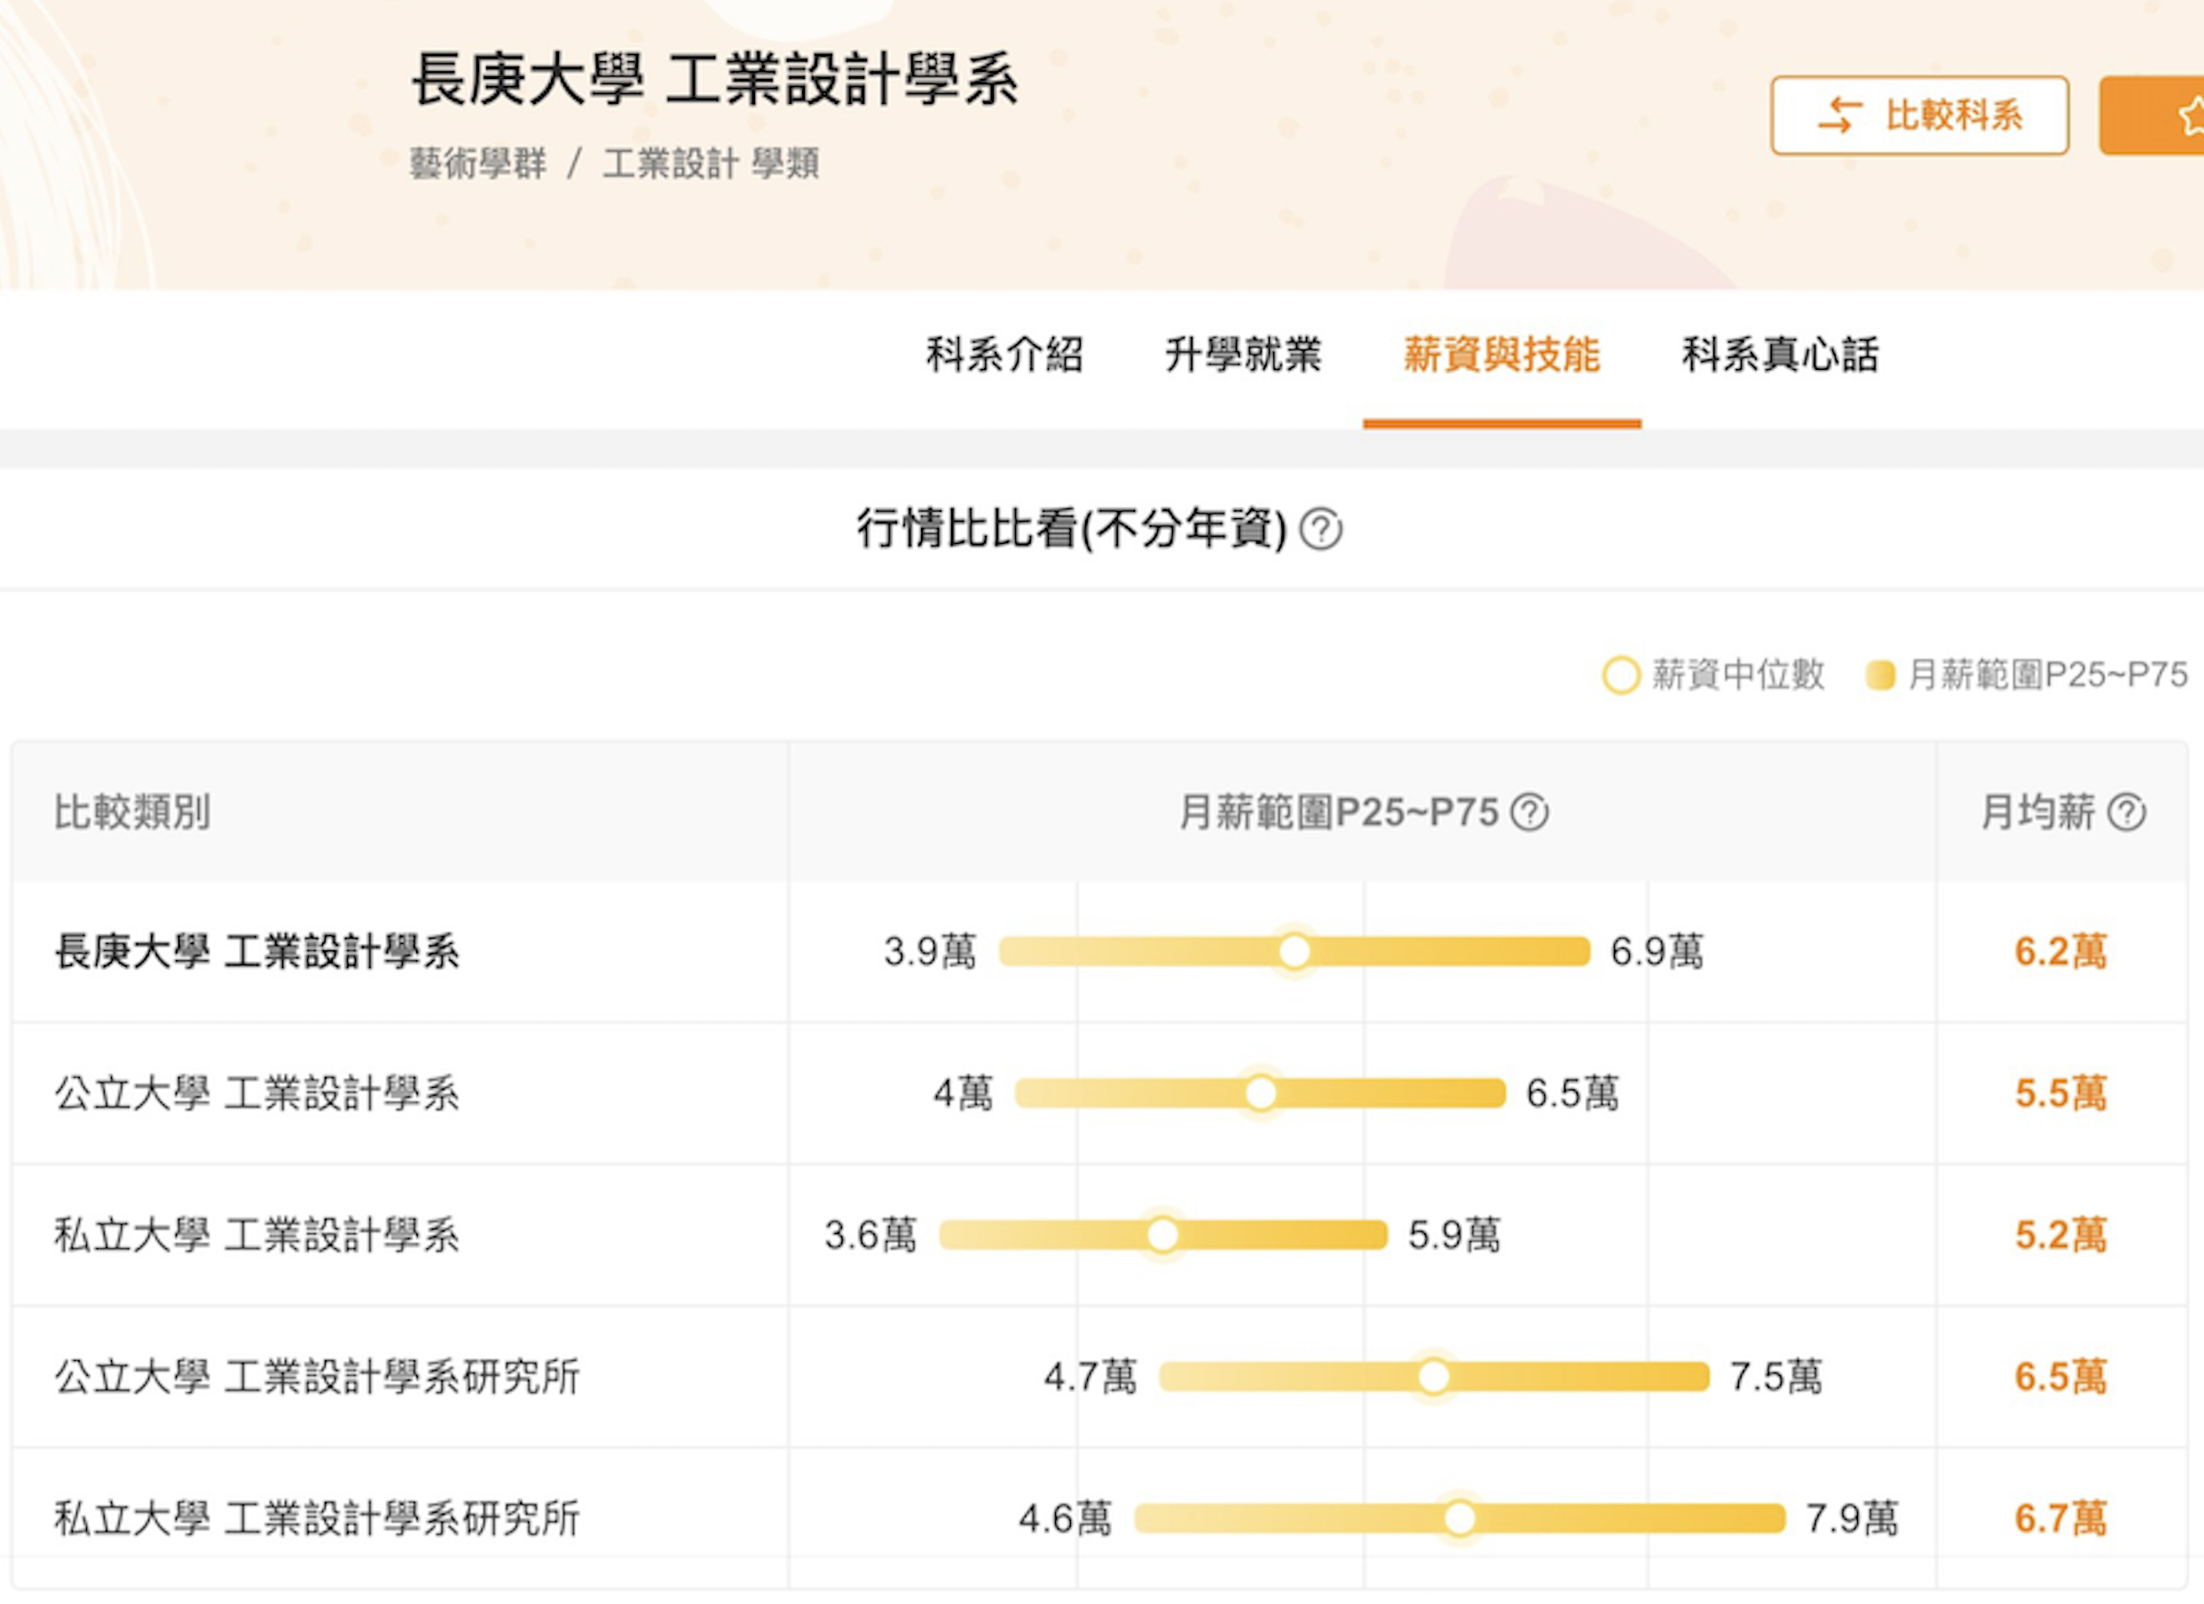Click the 月薪範圍P25~P75 legend bar icon
This screenshot has height=1604, width=2204.
1879,674
